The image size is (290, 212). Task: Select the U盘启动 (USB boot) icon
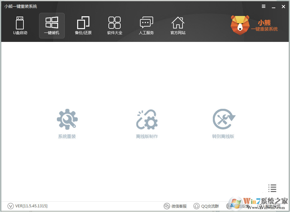tap(20, 25)
